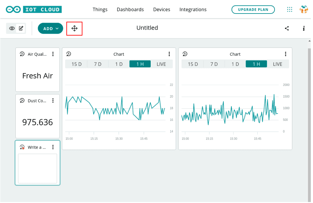313x203 pixels.
Task: Switch to dashboard edit mode pencil icon
Action: click(x=21, y=28)
